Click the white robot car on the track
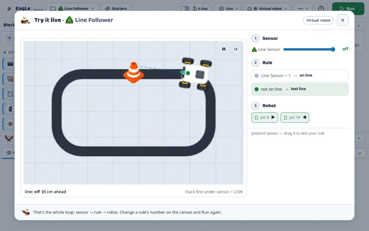The image size is (369, 231). (195, 74)
